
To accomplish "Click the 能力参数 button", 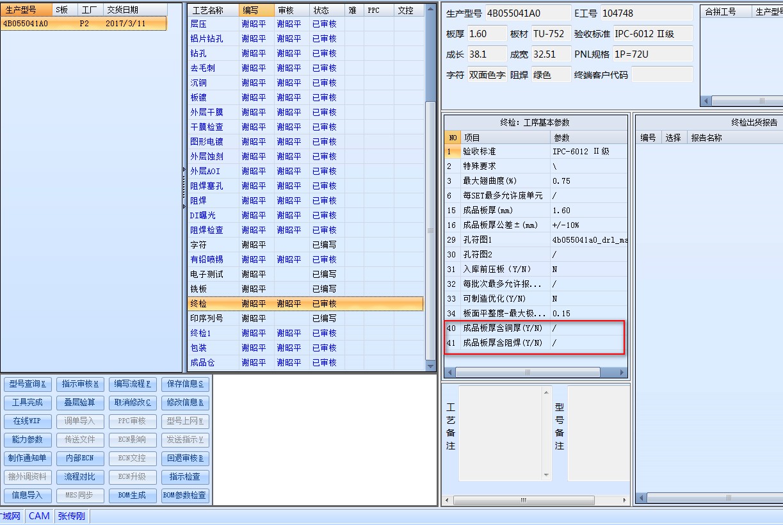I will coord(28,440).
